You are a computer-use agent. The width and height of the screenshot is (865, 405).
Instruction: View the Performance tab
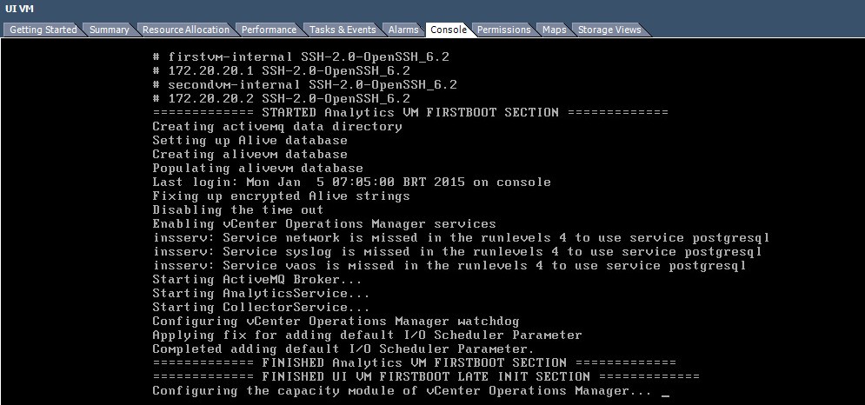269,30
